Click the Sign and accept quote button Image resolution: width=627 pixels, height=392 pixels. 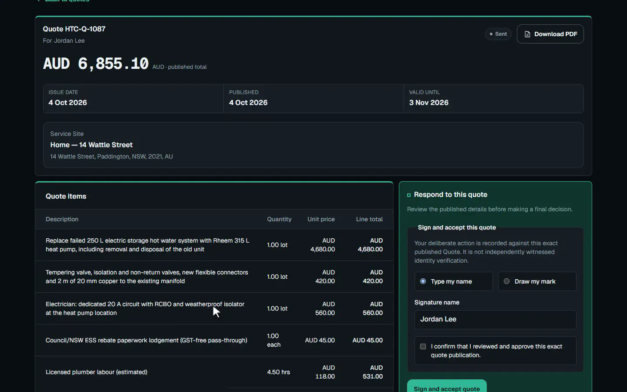click(447, 386)
